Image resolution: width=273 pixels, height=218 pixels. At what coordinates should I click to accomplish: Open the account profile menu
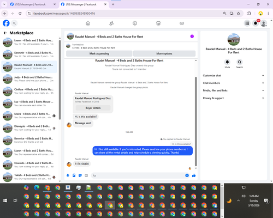tap(264, 23)
